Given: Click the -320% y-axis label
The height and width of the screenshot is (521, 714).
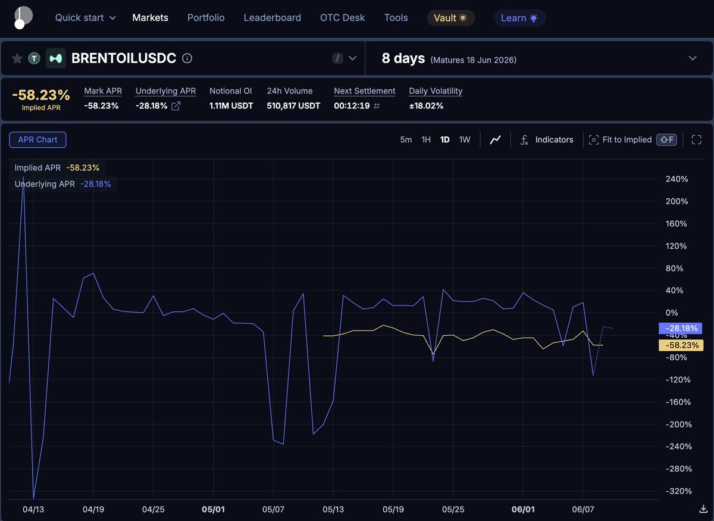Looking at the screenshot, I should tap(678, 491).
